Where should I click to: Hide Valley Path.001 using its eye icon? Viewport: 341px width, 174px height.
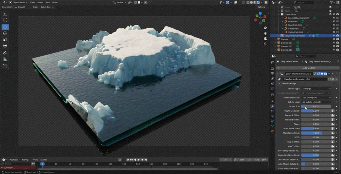click(334, 32)
